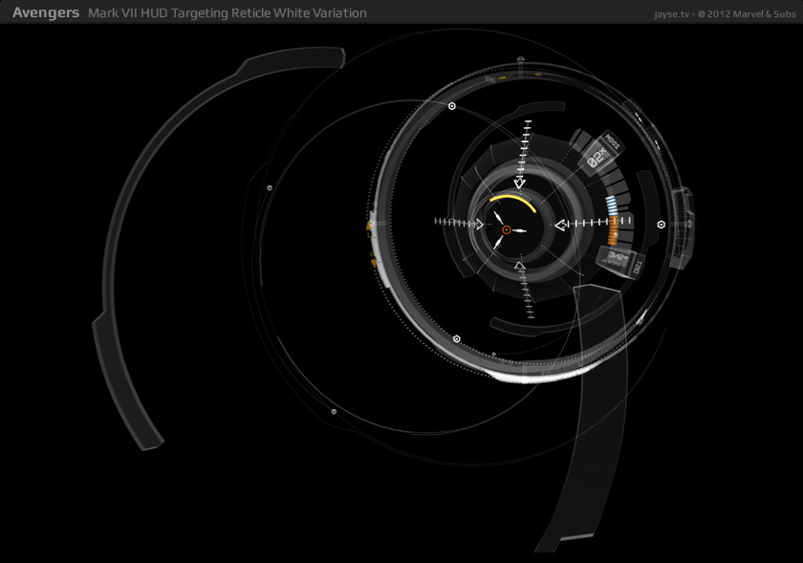The width and height of the screenshot is (803, 563).
Task: Click the "jayse.tv - © 2012 Marvel & Subs" credit
Action: (x=726, y=14)
